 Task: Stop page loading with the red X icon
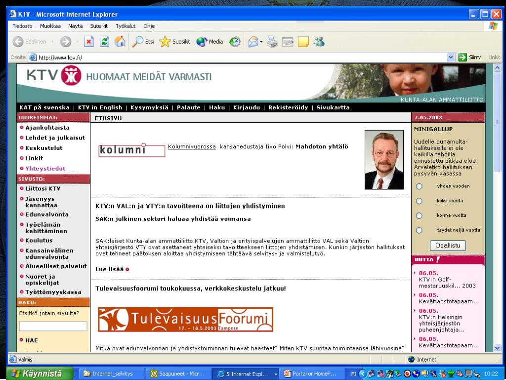(x=89, y=42)
